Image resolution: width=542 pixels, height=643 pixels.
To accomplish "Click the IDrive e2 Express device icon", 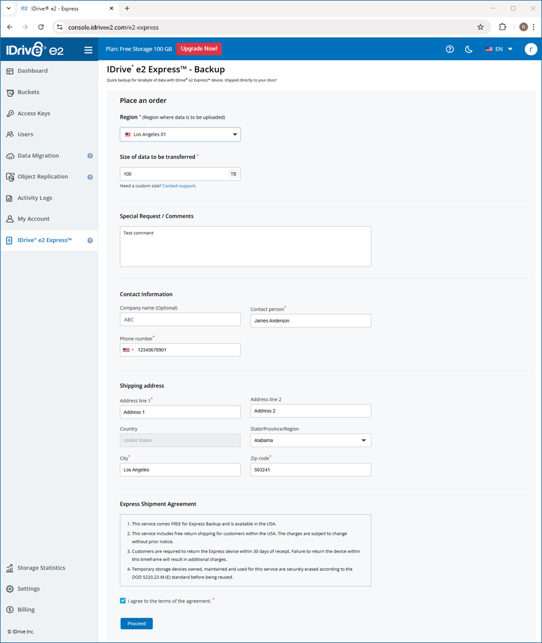I will [x=9, y=240].
